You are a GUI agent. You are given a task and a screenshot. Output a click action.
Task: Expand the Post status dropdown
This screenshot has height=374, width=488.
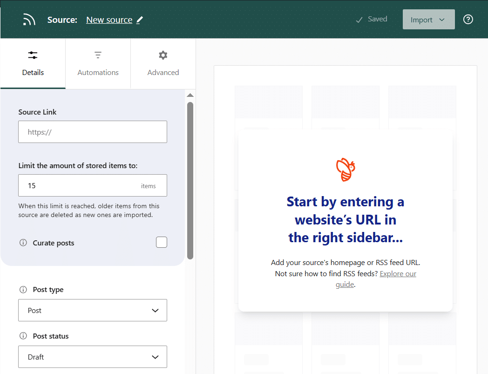coord(93,357)
